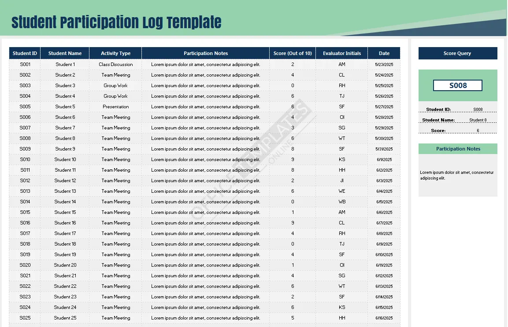Select evaluator initials WB in S014 row
Screen dimensions: 508x327
[x=342, y=202]
